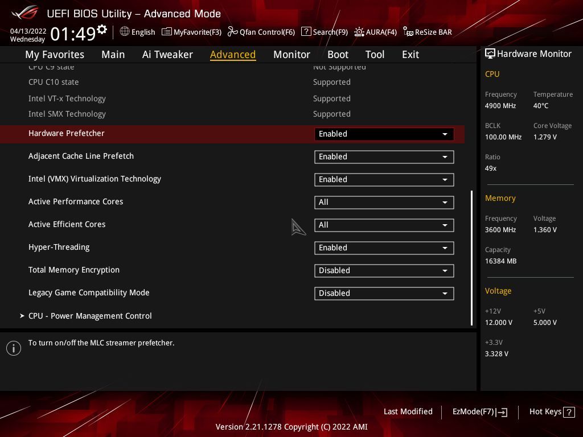Switch to Monitor tab
The height and width of the screenshot is (437, 583).
click(x=291, y=55)
